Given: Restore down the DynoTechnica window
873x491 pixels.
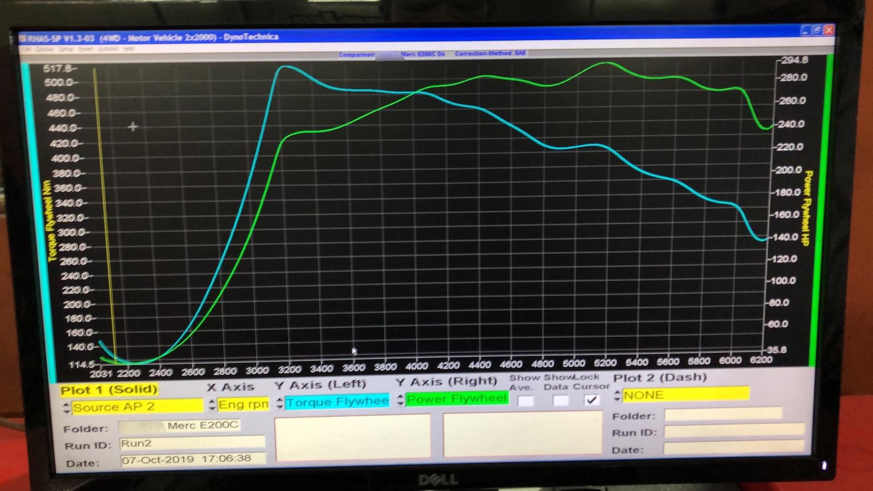Looking at the screenshot, I should pos(817,31).
